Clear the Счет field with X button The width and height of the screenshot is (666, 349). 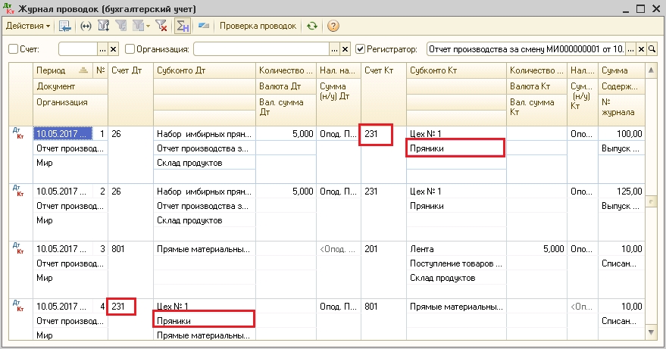[114, 49]
